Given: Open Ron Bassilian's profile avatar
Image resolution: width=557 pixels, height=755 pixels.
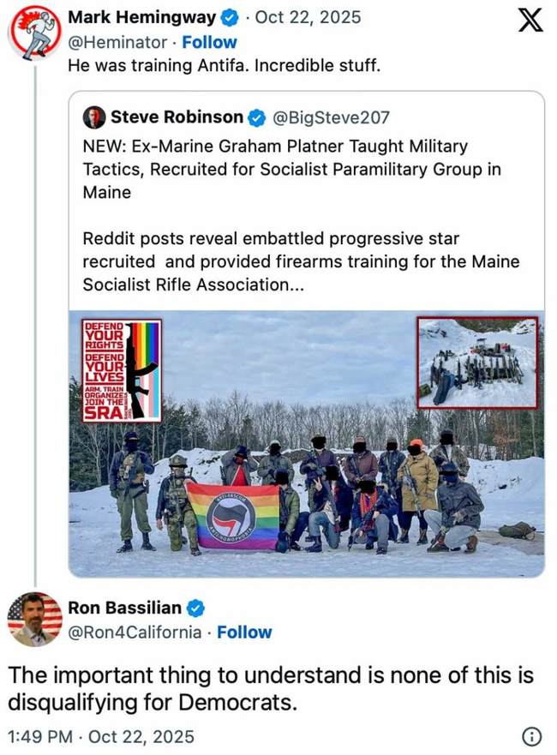Looking at the screenshot, I should (x=35, y=619).
